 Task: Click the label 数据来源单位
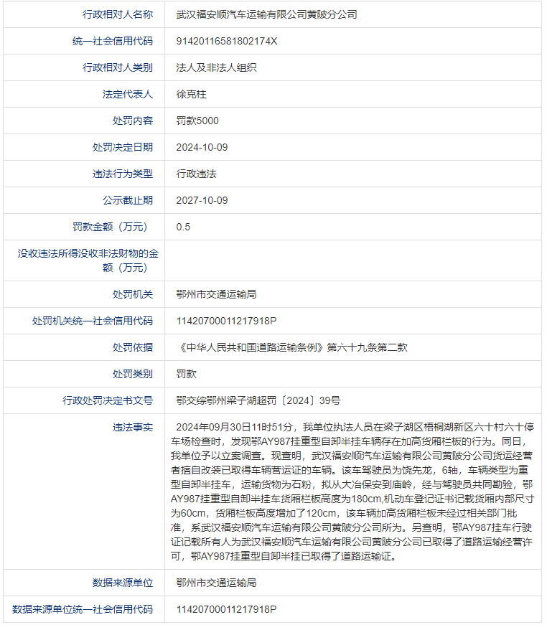pyautogui.click(x=123, y=583)
